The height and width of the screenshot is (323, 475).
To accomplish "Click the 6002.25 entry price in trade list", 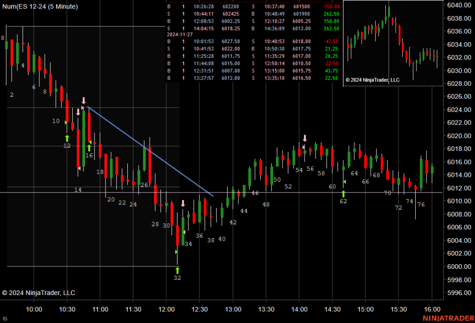I will coord(230,21).
